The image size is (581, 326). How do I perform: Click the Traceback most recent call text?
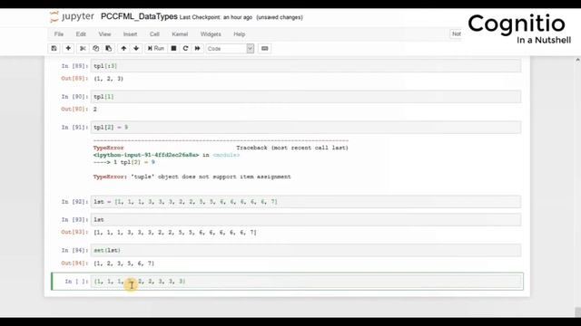[x=292, y=148]
